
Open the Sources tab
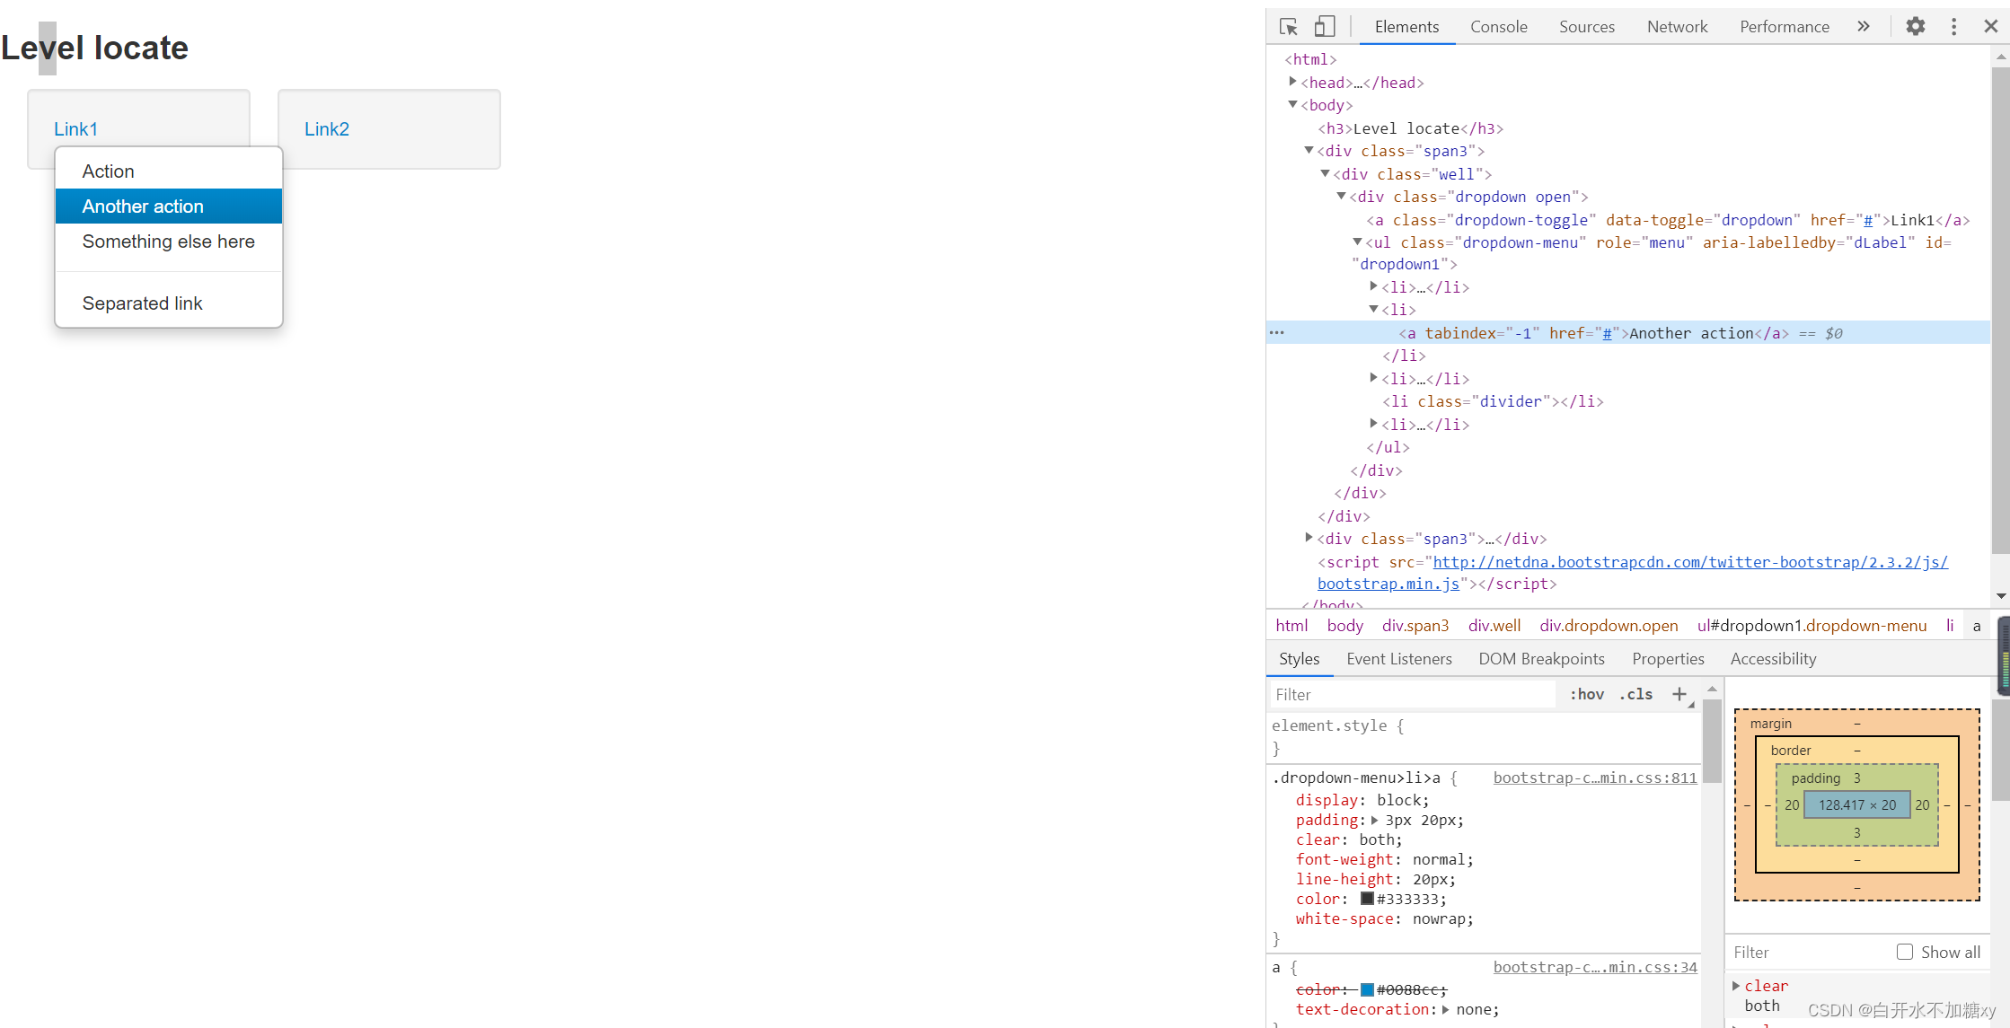point(1586,27)
